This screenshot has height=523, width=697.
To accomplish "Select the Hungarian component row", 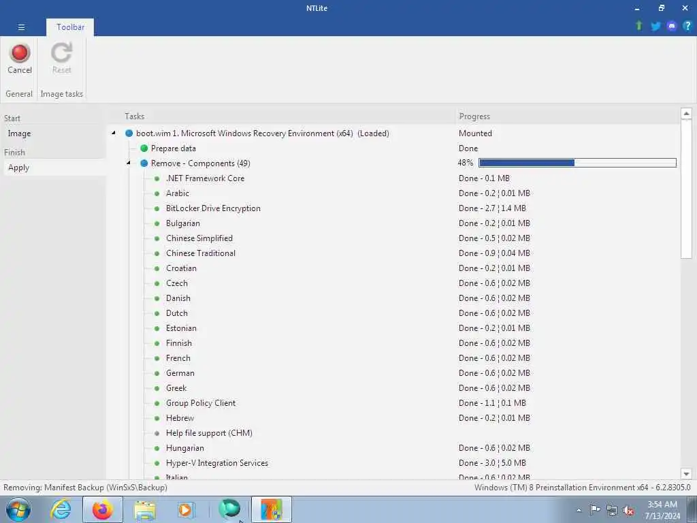I will click(x=185, y=448).
